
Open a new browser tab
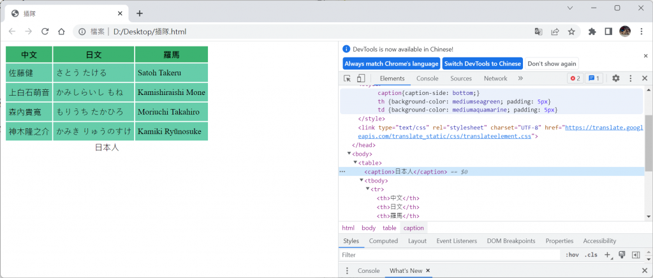tap(140, 13)
